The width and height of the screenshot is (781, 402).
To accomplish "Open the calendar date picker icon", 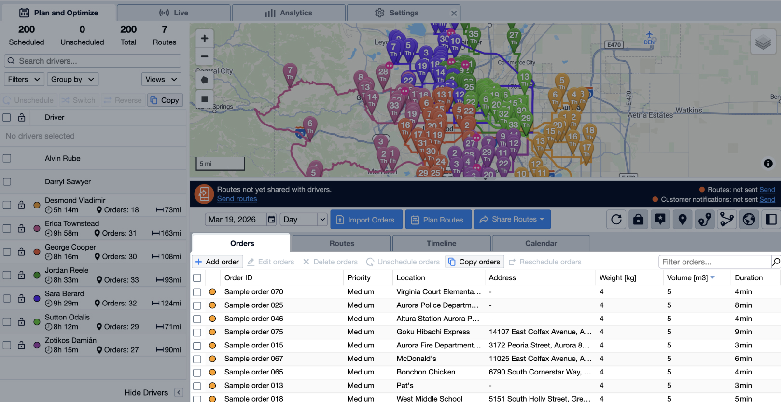I will (x=272, y=220).
